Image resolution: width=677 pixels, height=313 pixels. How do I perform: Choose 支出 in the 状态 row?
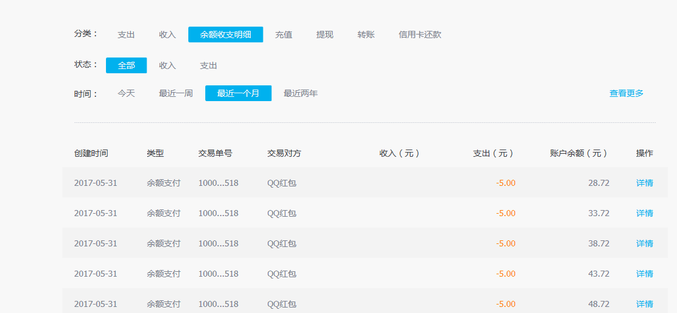click(x=208, y=65)
